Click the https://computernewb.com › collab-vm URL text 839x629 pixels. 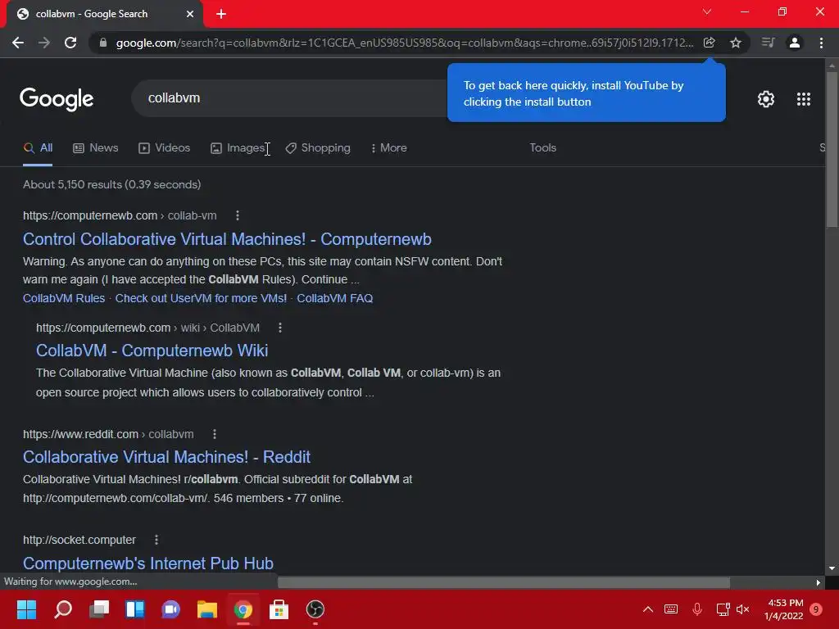pyautogui.click(x=120, y=215)
